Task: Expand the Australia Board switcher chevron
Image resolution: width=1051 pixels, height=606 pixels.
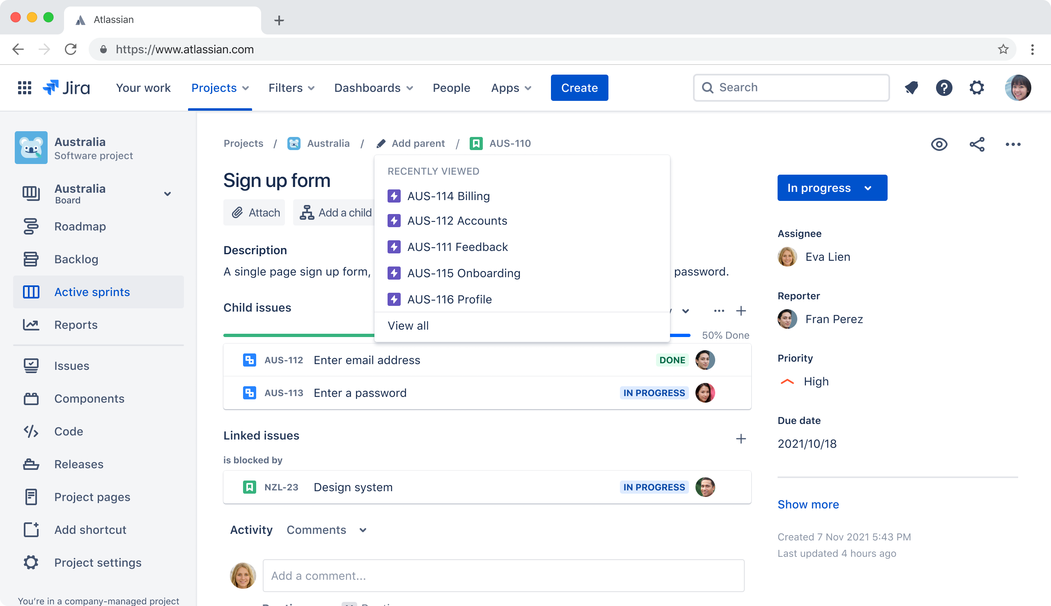Action: [x=168, y=194]
